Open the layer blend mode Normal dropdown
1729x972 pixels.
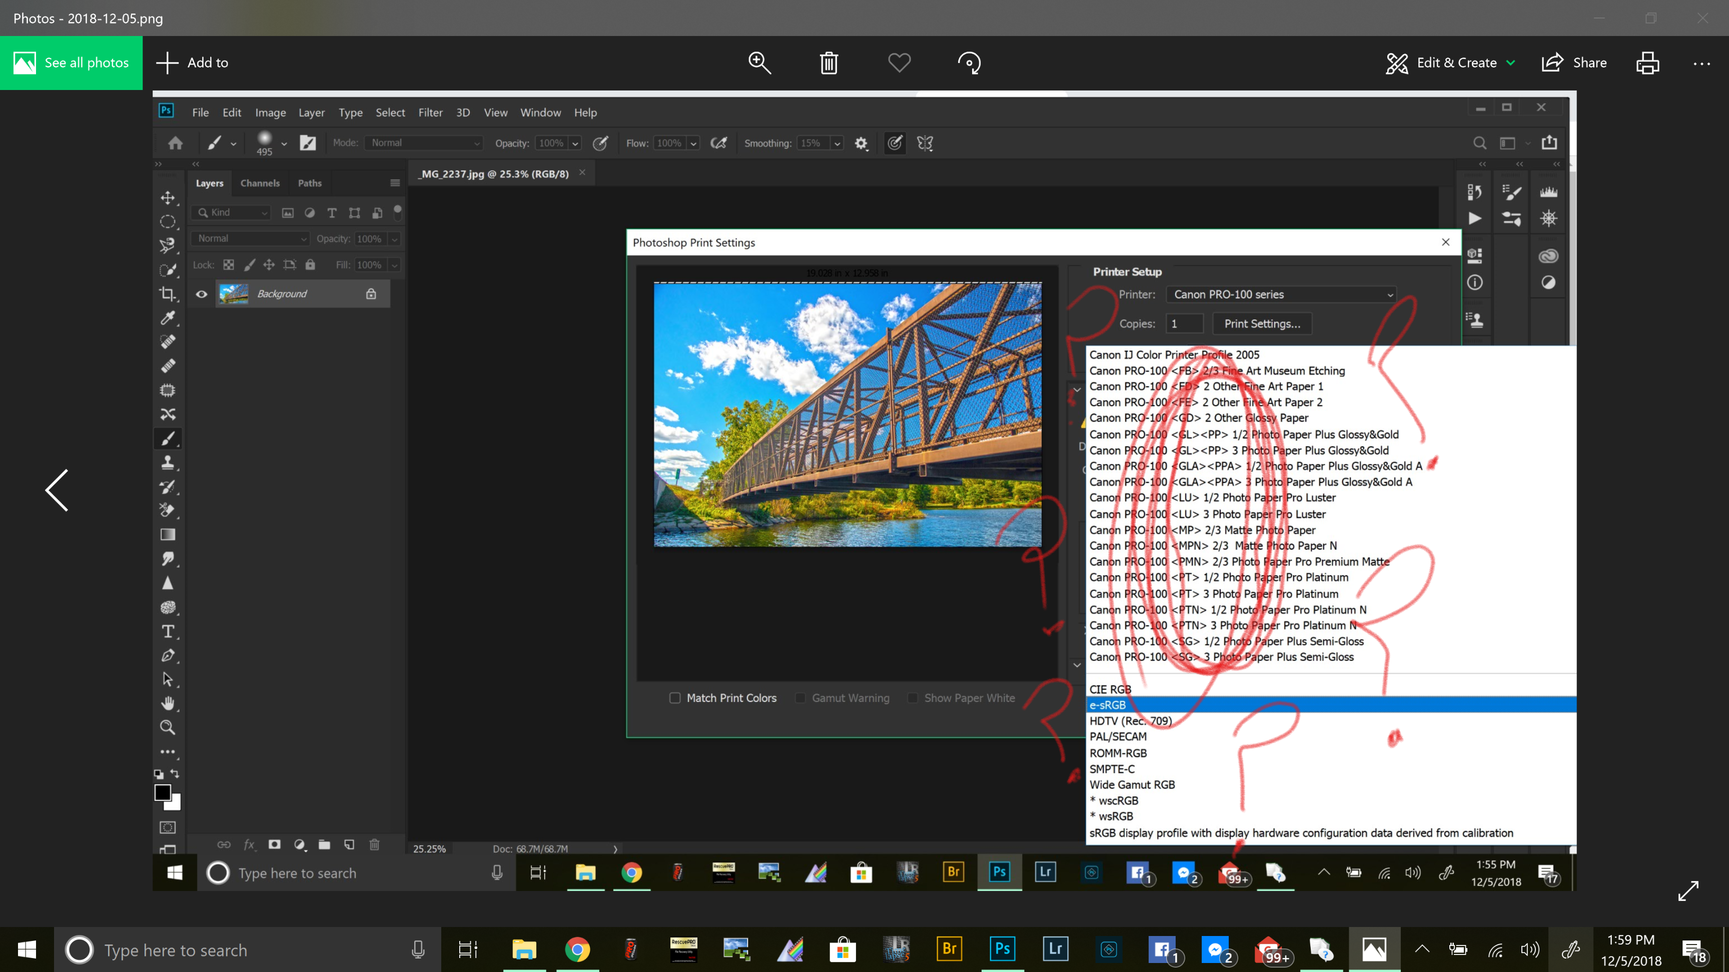(250, 238)
